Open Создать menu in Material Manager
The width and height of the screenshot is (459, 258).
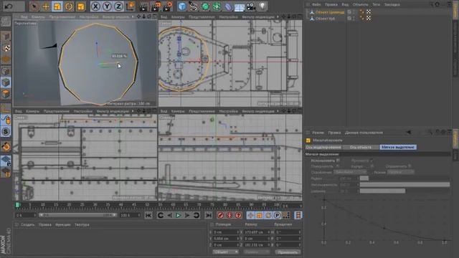tap(28, 224)
